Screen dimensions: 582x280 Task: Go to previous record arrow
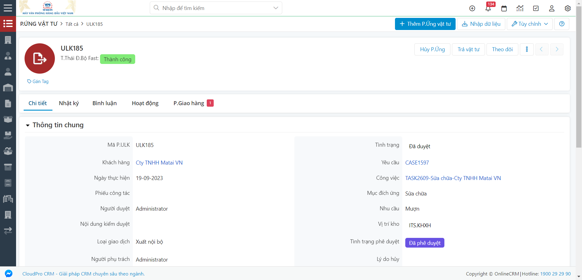tap(542, 49)
